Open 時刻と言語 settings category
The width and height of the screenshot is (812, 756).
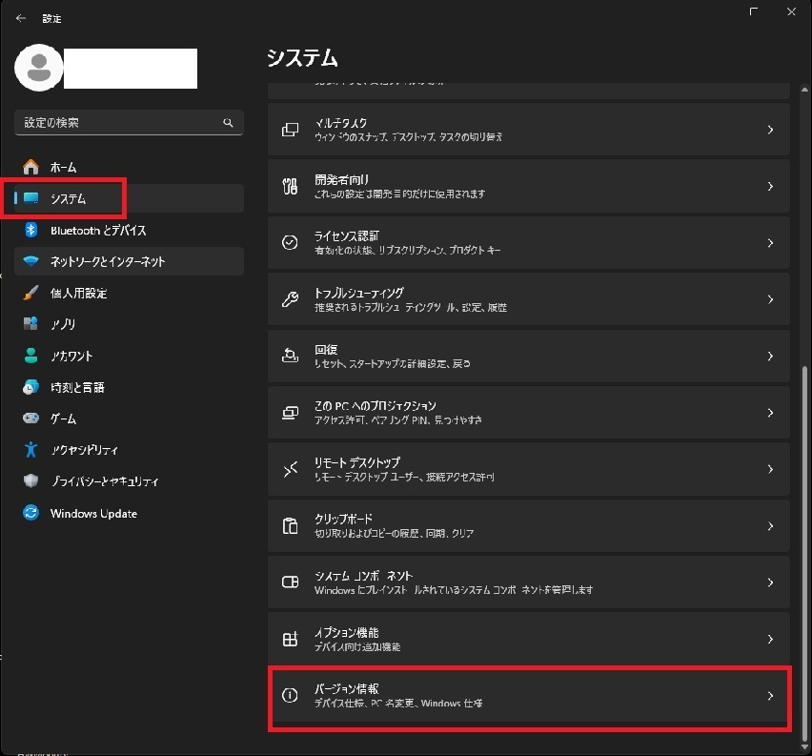(x=129, y=387)
